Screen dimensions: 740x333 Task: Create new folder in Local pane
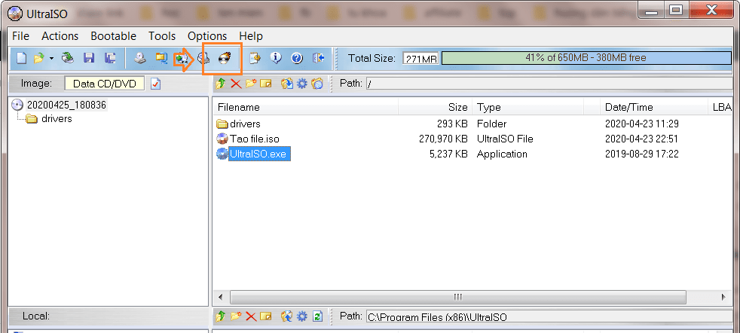tap(236, 316)
